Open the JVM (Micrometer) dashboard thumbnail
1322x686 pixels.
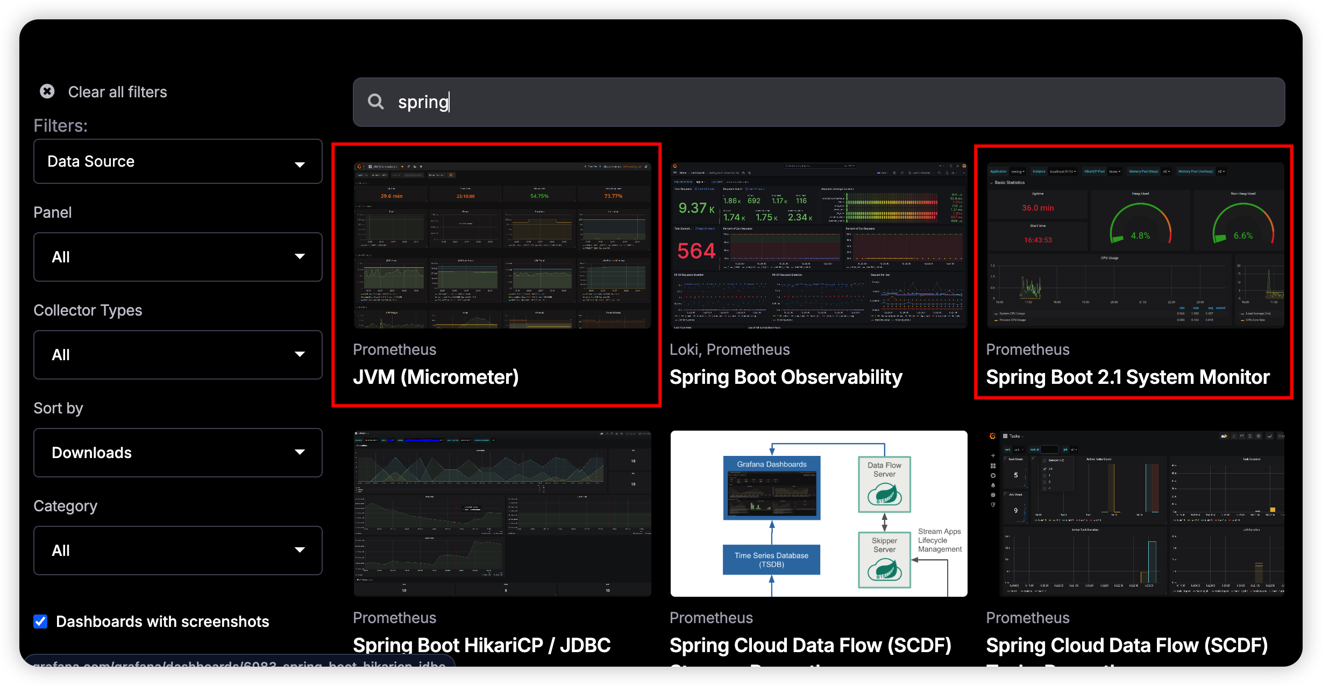502,245
